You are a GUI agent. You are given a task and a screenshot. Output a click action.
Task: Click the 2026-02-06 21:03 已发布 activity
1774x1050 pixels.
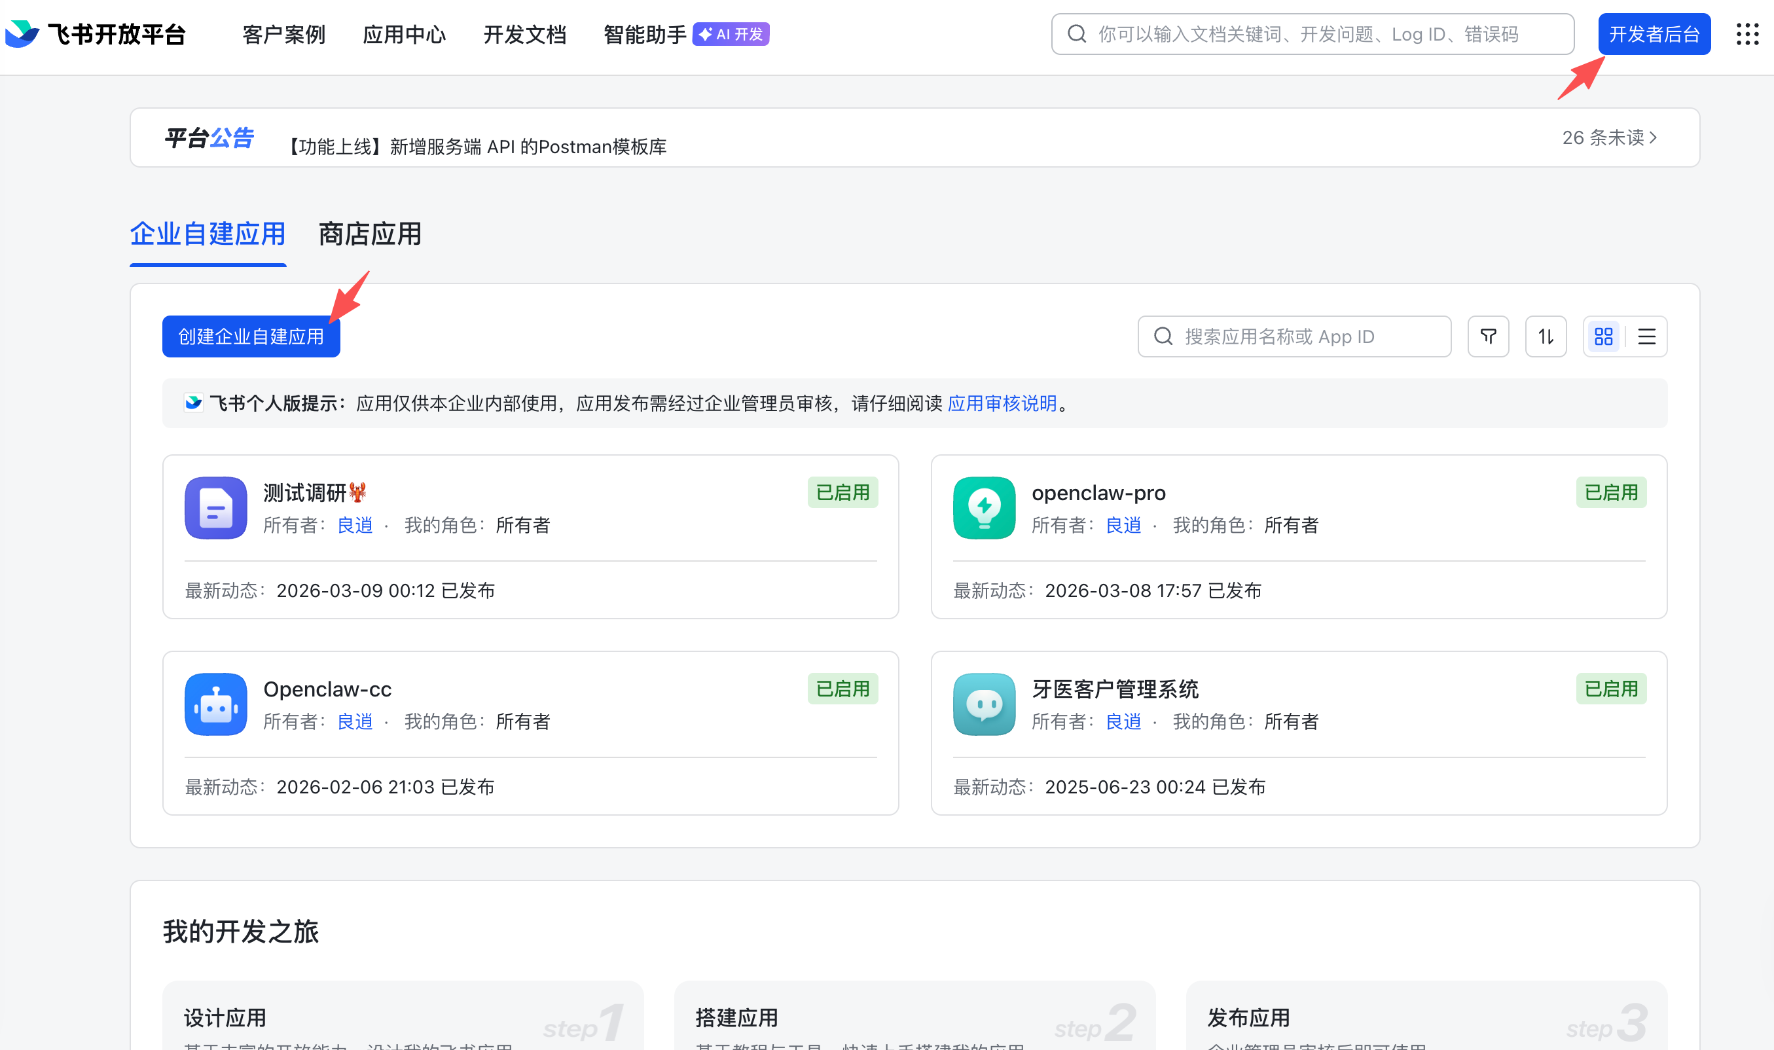pyautogui.click(x=386, y=787)
